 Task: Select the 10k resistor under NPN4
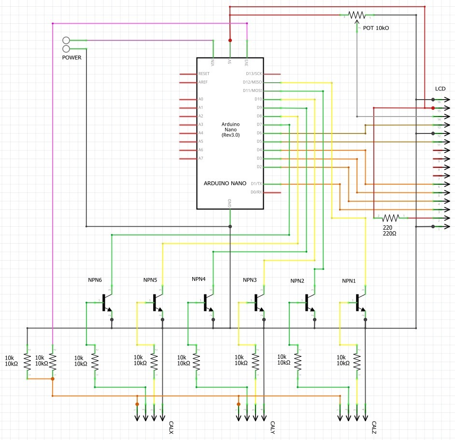tap(197, 362)
